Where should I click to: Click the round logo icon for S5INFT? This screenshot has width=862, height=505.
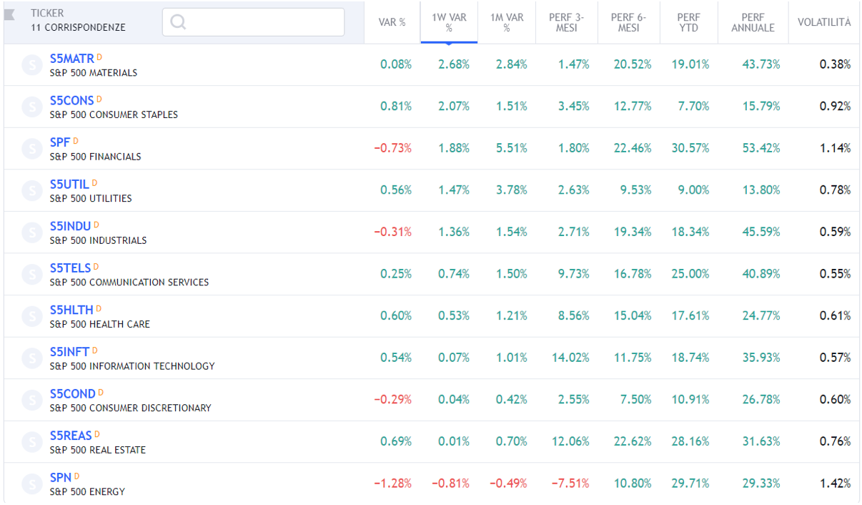tap(32, 358)
